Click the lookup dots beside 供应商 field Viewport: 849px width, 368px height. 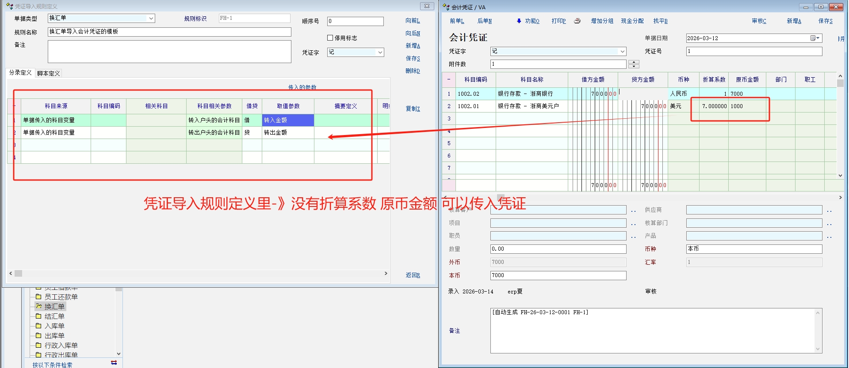829,210
